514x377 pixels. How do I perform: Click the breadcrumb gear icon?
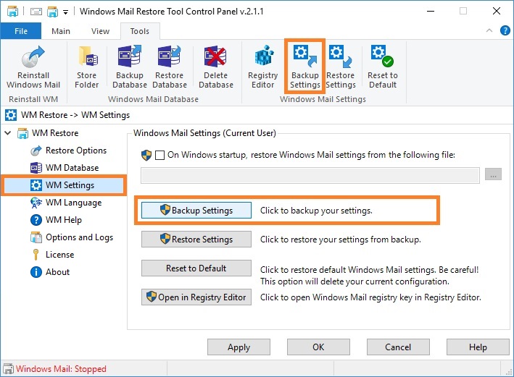[10, 115]
